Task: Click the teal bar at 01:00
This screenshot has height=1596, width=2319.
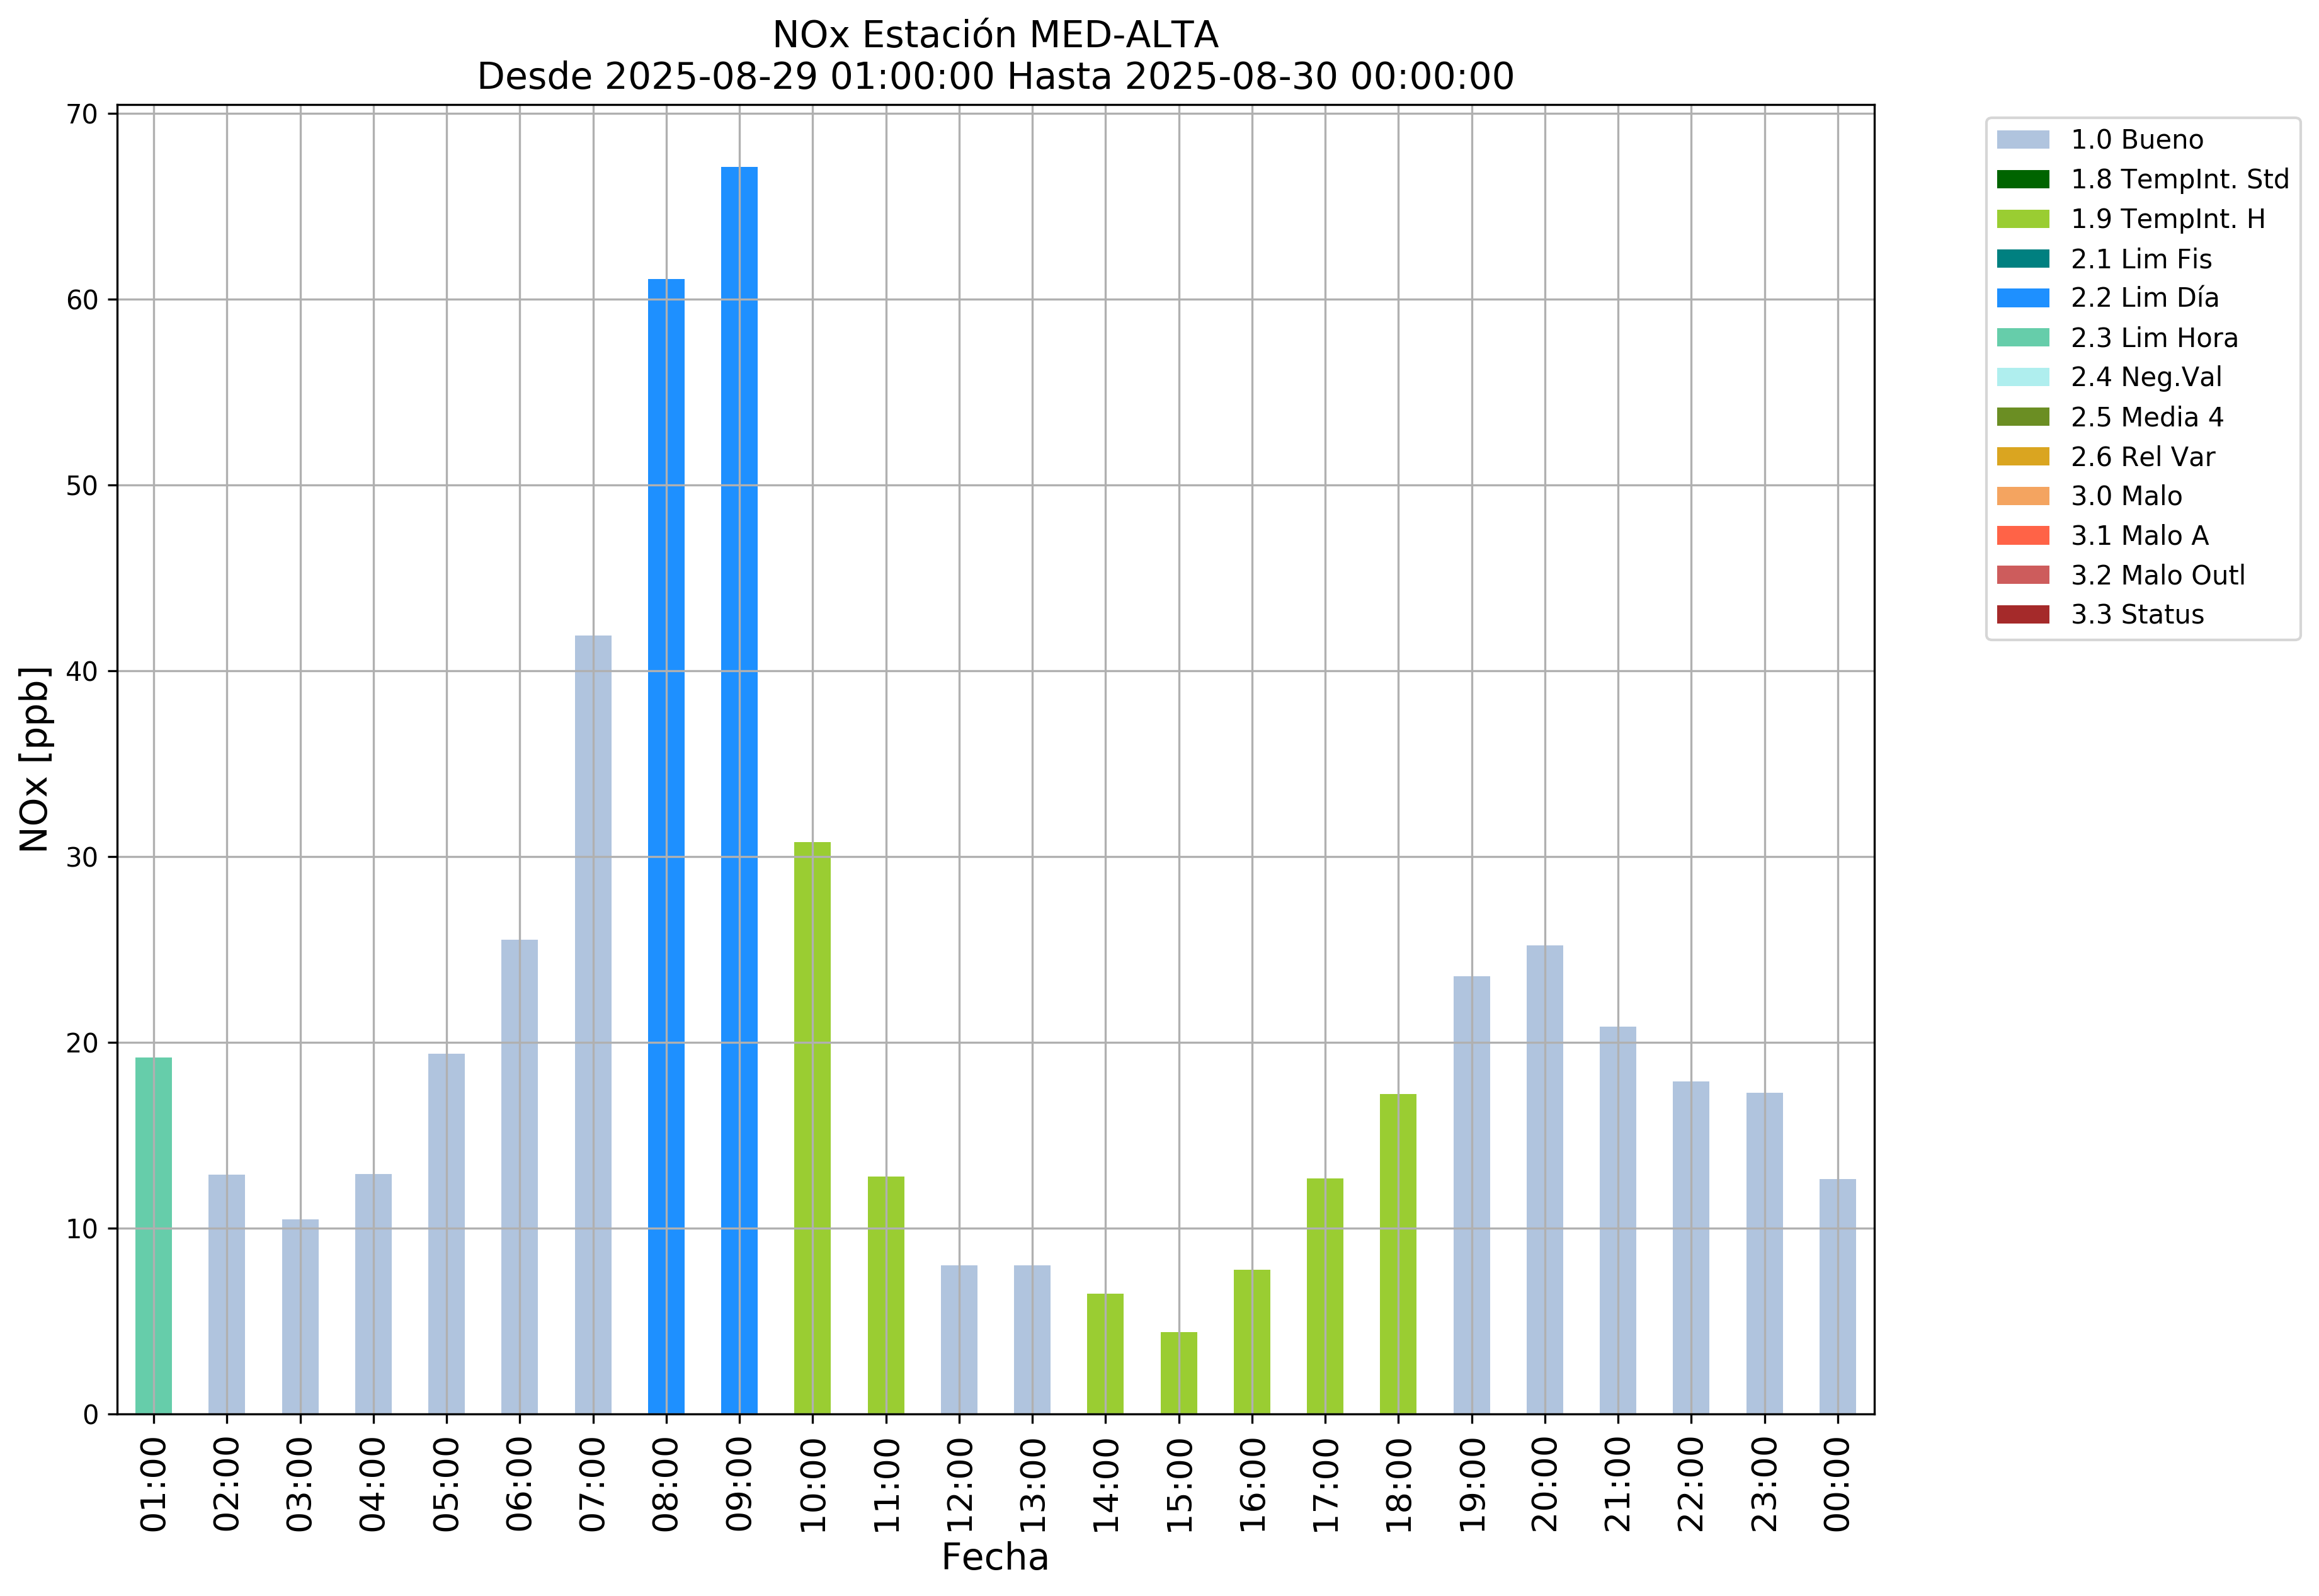Action: click(154, 1236)
